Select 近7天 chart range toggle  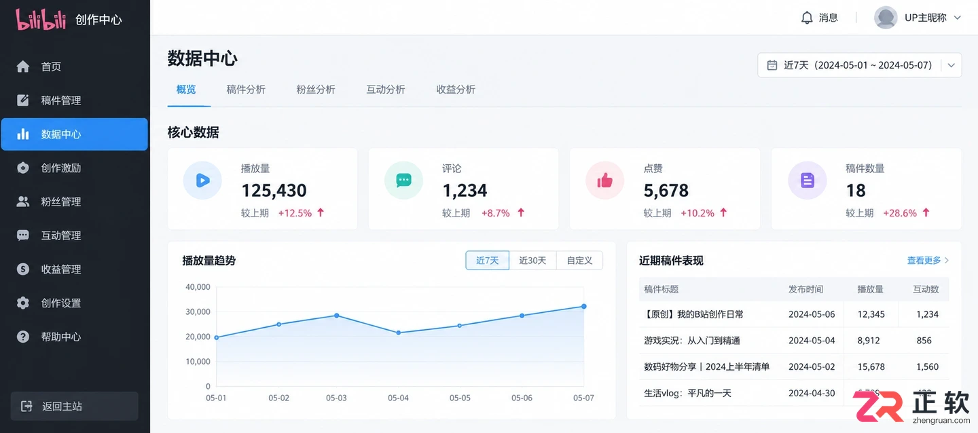click(487, 261)
